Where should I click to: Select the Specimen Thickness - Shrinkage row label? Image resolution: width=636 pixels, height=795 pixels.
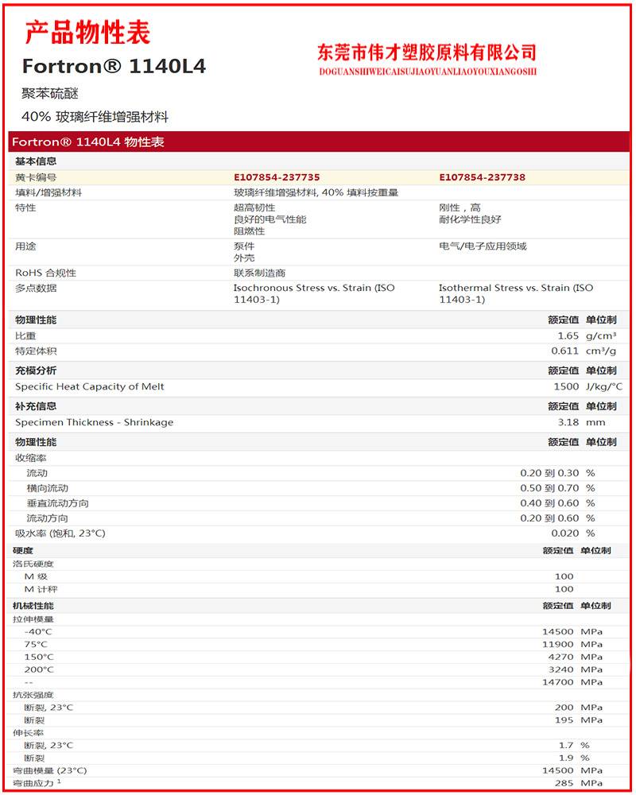94,422
